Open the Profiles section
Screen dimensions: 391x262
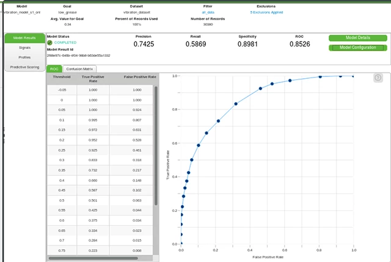pyautogui.click(x=24, y=57)
